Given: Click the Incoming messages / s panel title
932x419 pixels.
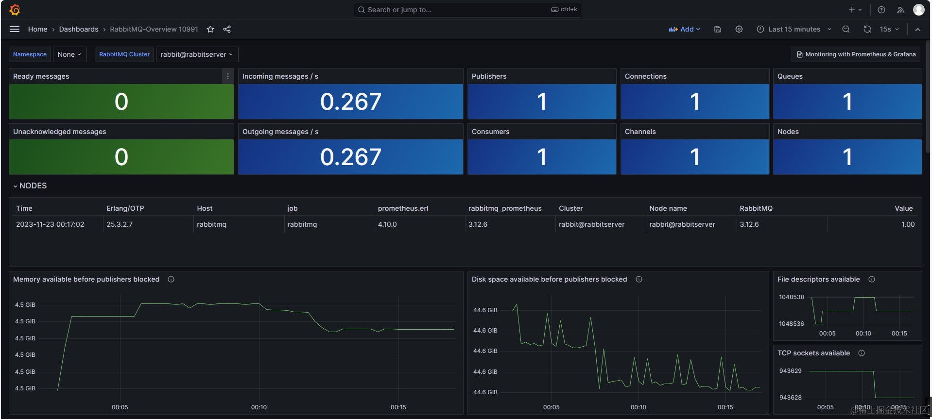Looking at the screenshot, I should tap(280, 76).
